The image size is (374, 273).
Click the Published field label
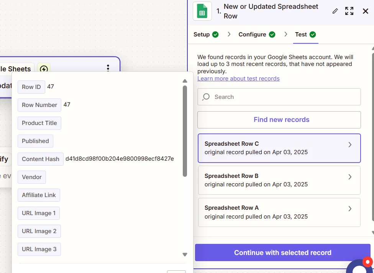(35, 141)
